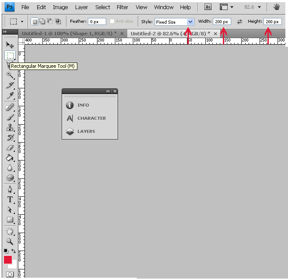Click the Hand tool in application bar
The image size is (288, 279).
point(276,7)
